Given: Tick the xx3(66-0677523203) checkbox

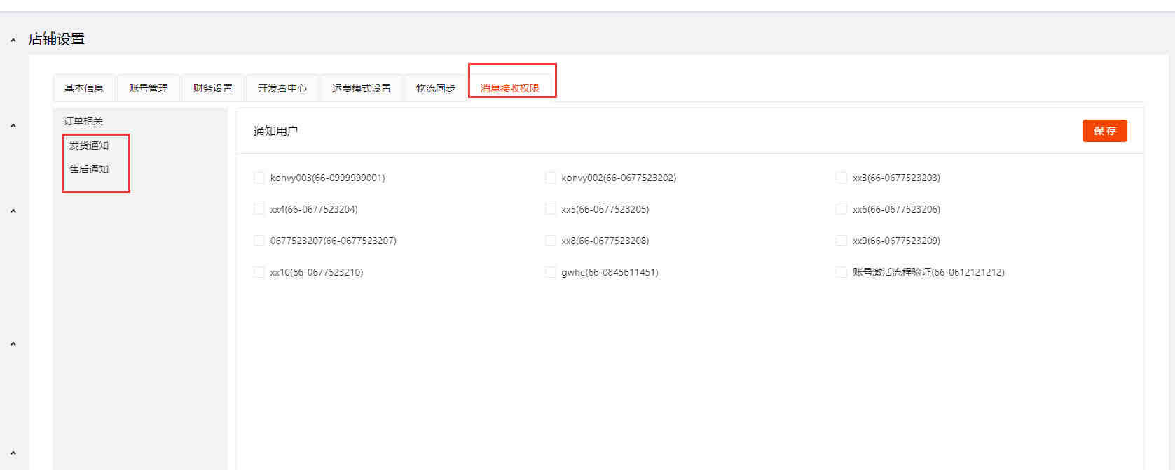Looking at the screenshot, I should coord(841,178).
